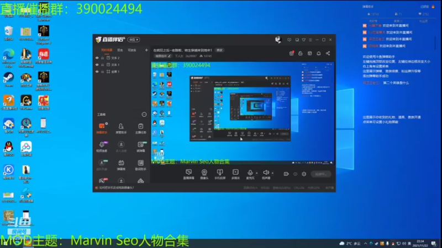Toggle lock on 文本 1 source
This screenshot has height=248, width=442.
click(102, 64)
